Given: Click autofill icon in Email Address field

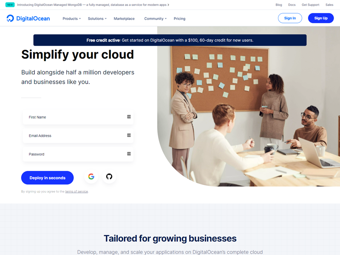Looking at the screenshot, I should point(129,135).
